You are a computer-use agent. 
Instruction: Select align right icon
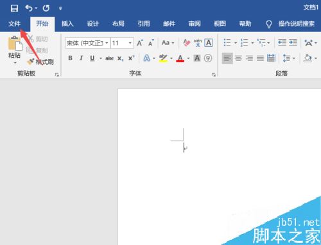(x=249, y=58)
